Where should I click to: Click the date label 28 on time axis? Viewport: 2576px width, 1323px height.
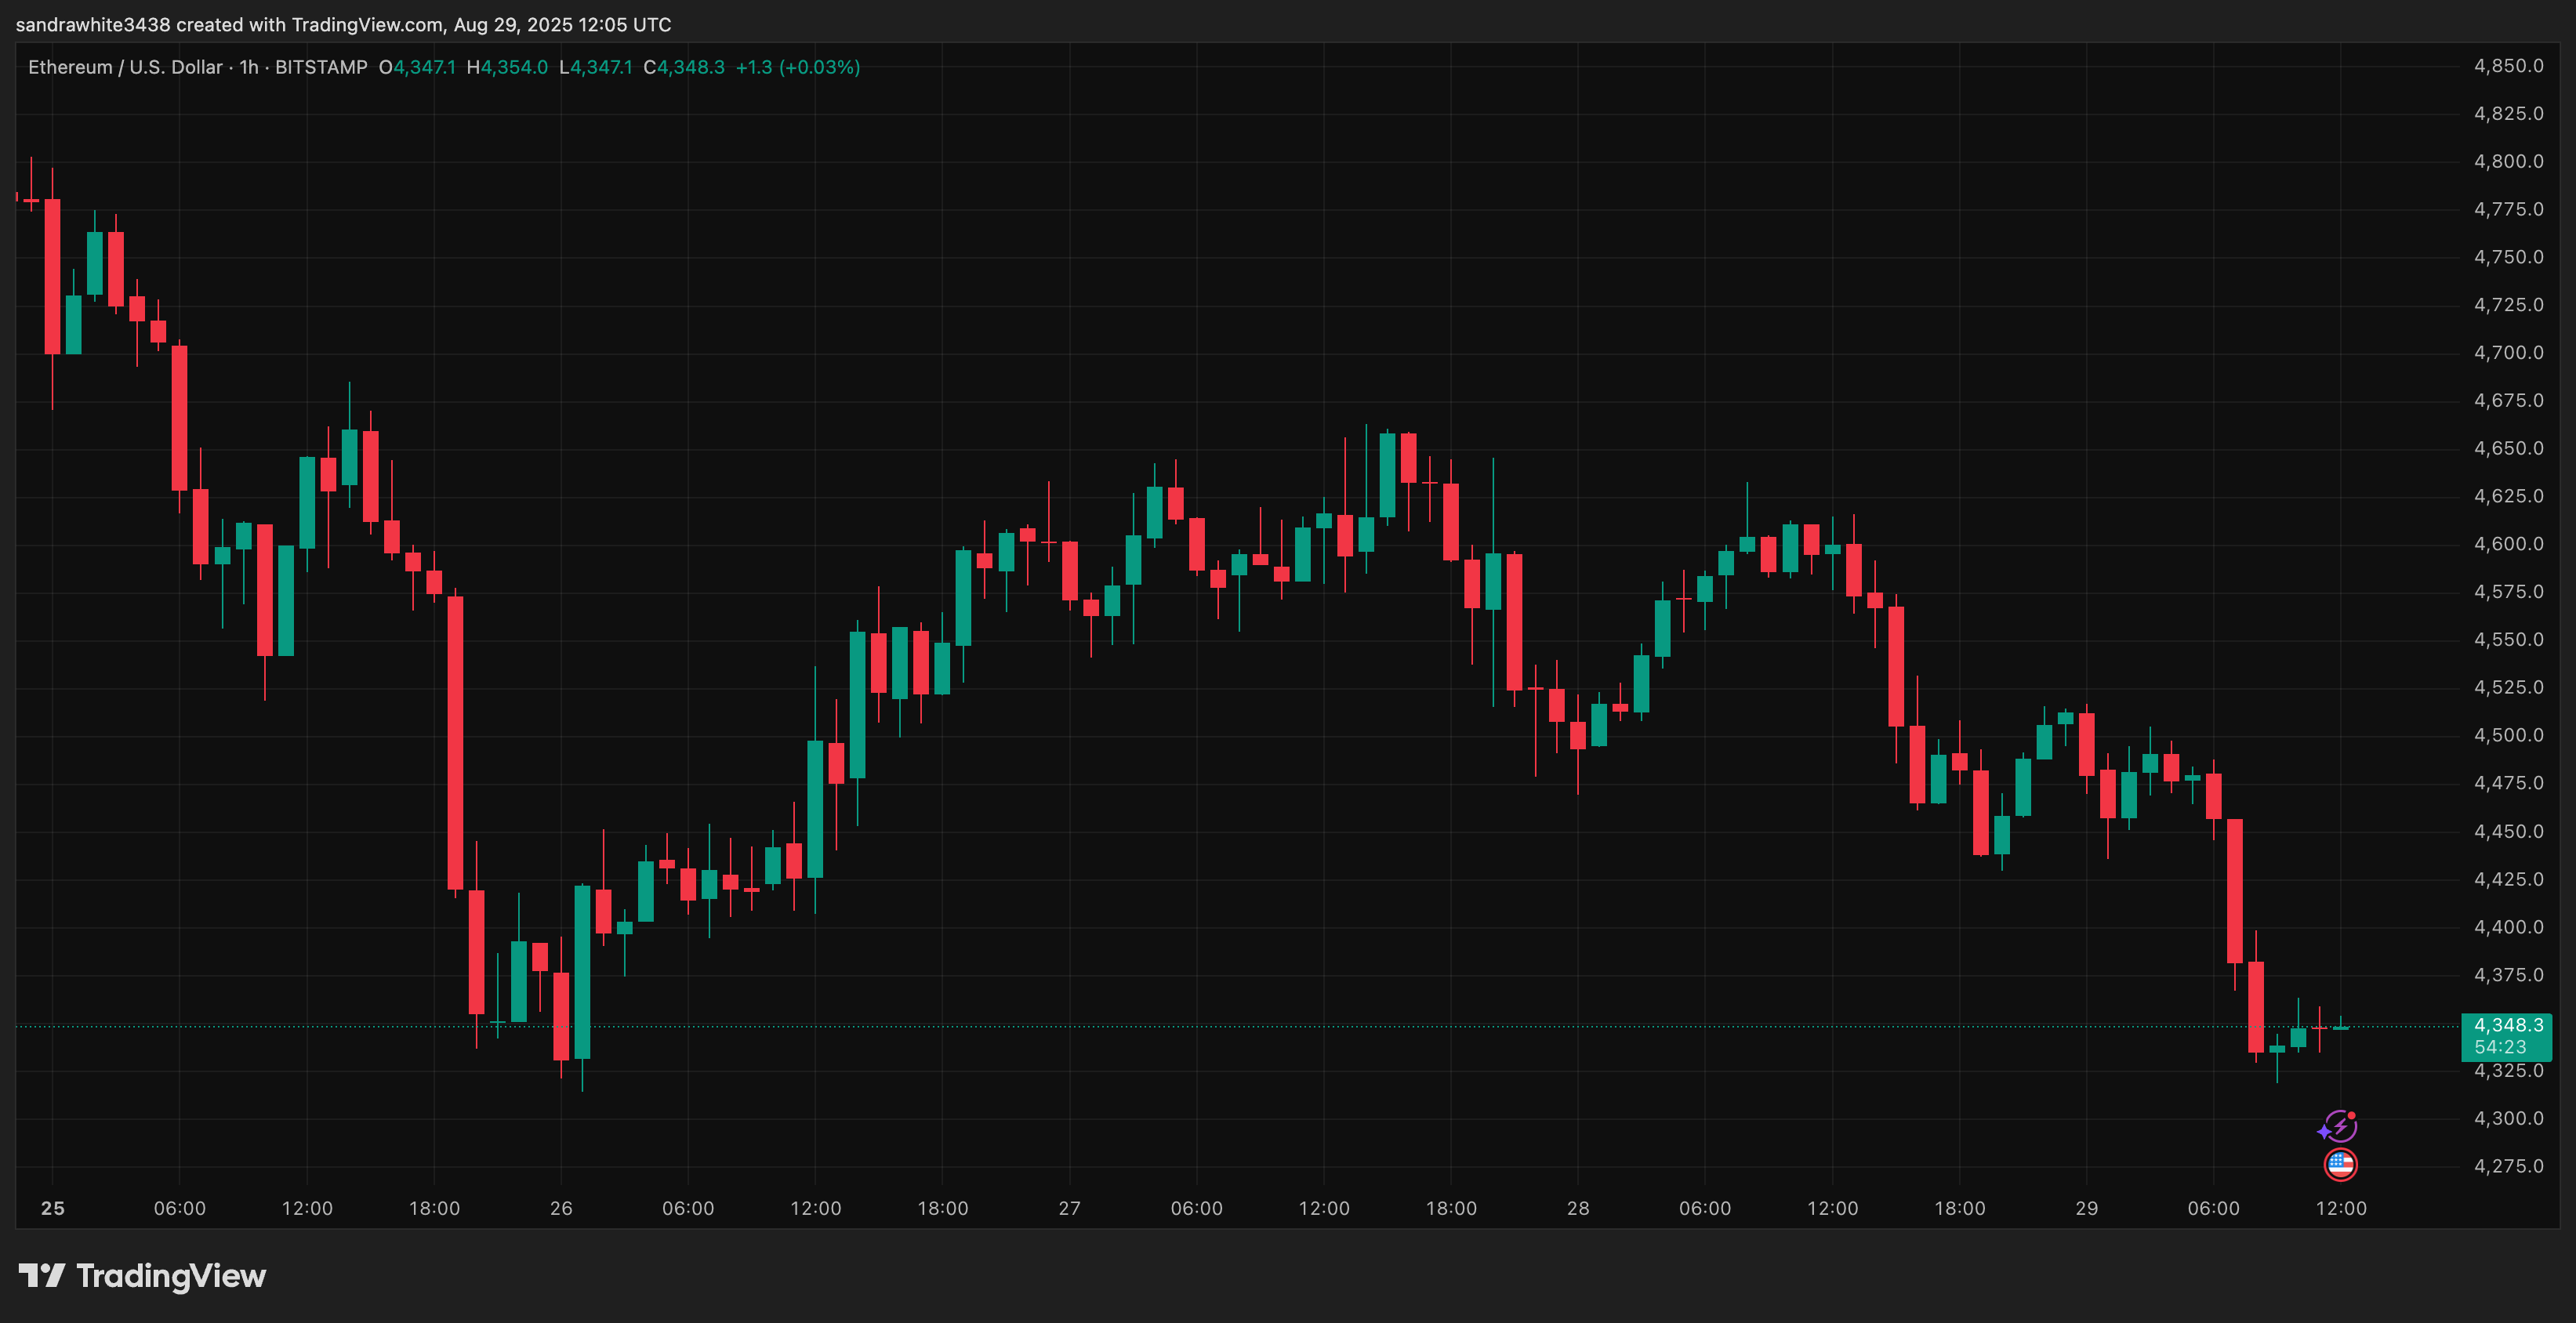click(1578, 1208)
